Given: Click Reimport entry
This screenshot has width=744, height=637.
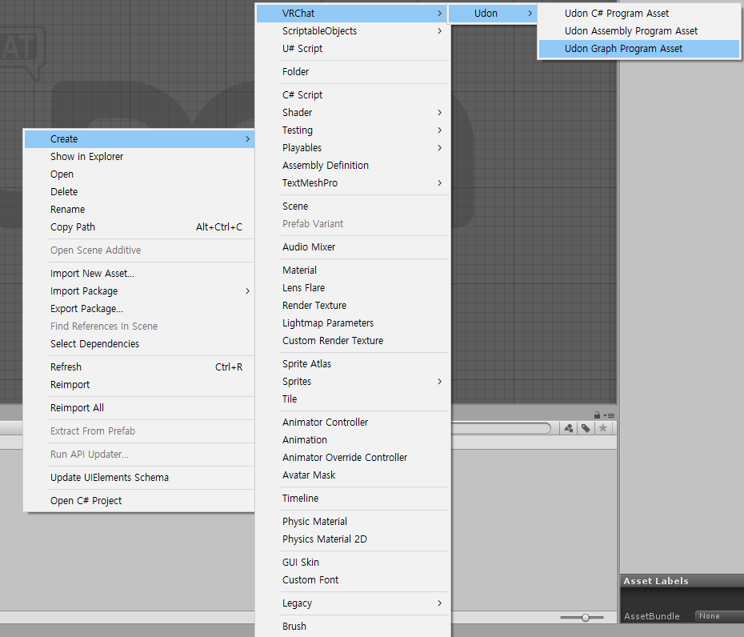Looking at the screenshot, I should (x=139, y=384).
